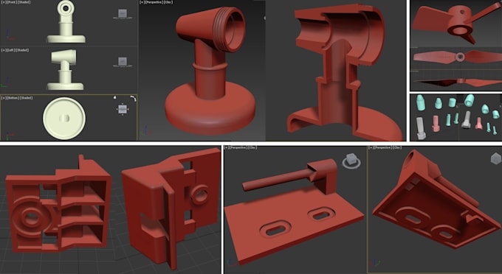Click the ViewCube in the Front viewport
The height and width of the screenshot is (274, 502).
(x=123, y=14)
